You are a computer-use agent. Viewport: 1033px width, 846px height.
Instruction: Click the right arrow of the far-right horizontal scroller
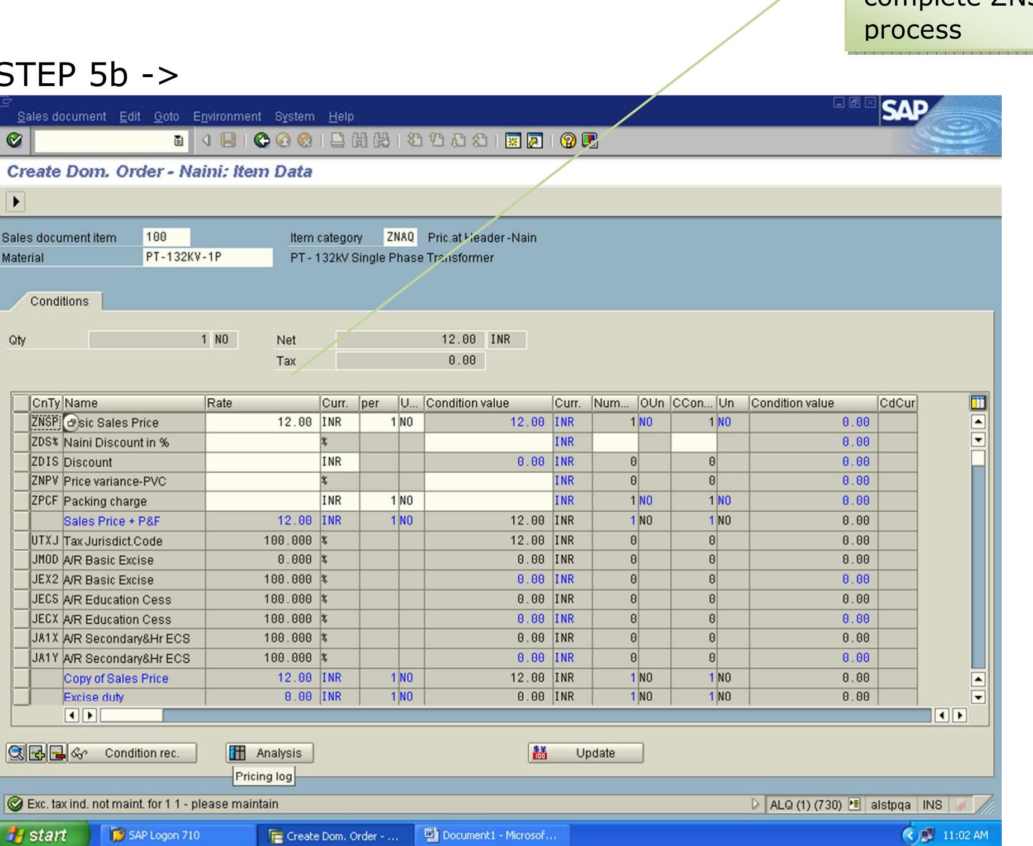click(960, 715)
